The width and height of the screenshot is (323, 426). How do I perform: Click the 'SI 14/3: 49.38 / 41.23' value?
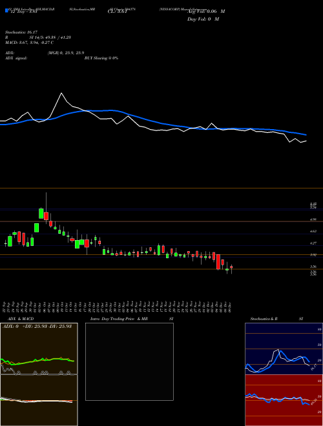(x=50, y=37)
